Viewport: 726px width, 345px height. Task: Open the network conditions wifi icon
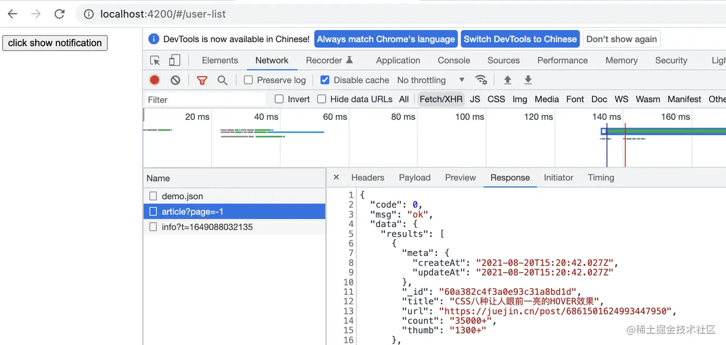click(x=481, y=80)
